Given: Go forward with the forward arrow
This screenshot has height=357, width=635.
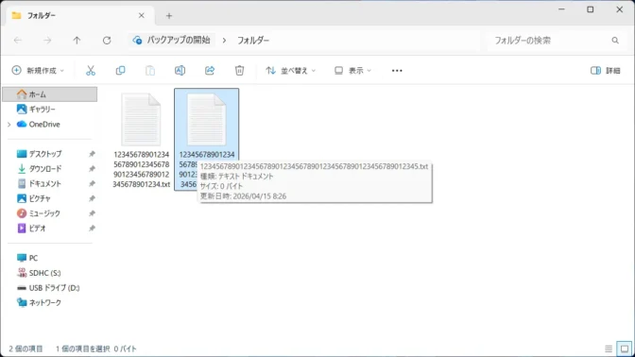Looking at the screenshot, I should point(47,40).
